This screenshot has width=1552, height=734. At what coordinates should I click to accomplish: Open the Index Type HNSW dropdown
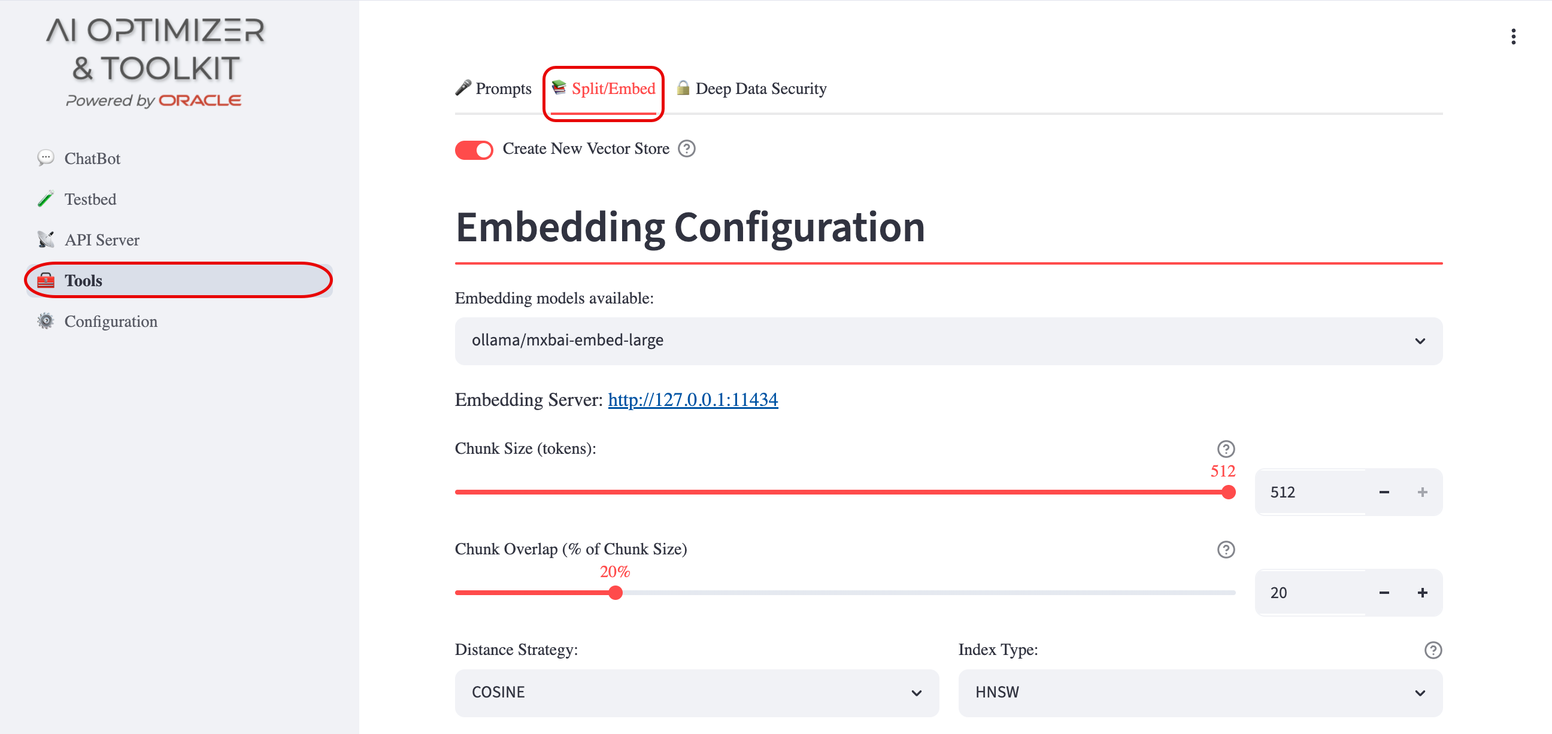click(x=1200, y=693)
